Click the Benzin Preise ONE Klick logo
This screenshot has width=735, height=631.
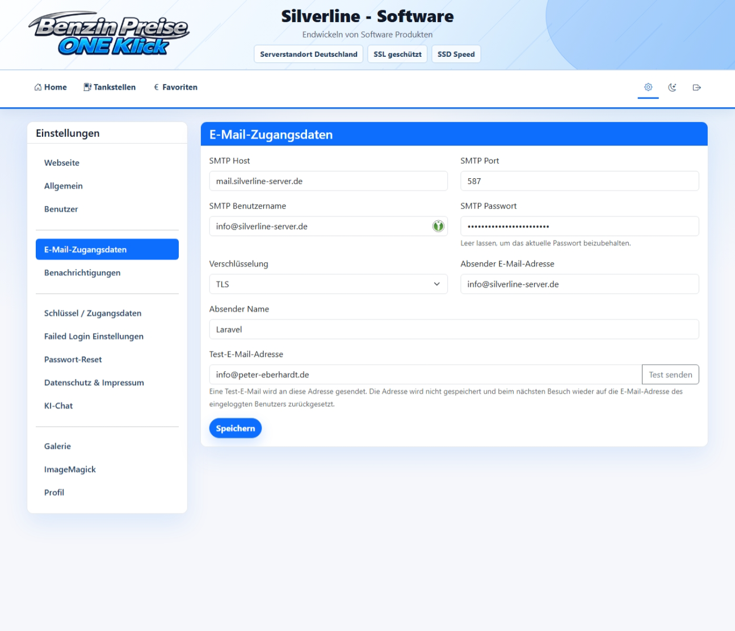click(108, 34)
